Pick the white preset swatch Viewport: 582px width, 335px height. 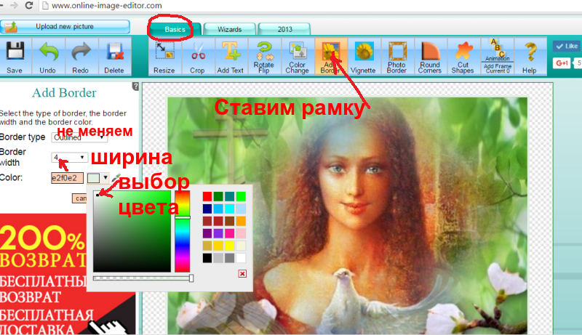coord(241,258)
